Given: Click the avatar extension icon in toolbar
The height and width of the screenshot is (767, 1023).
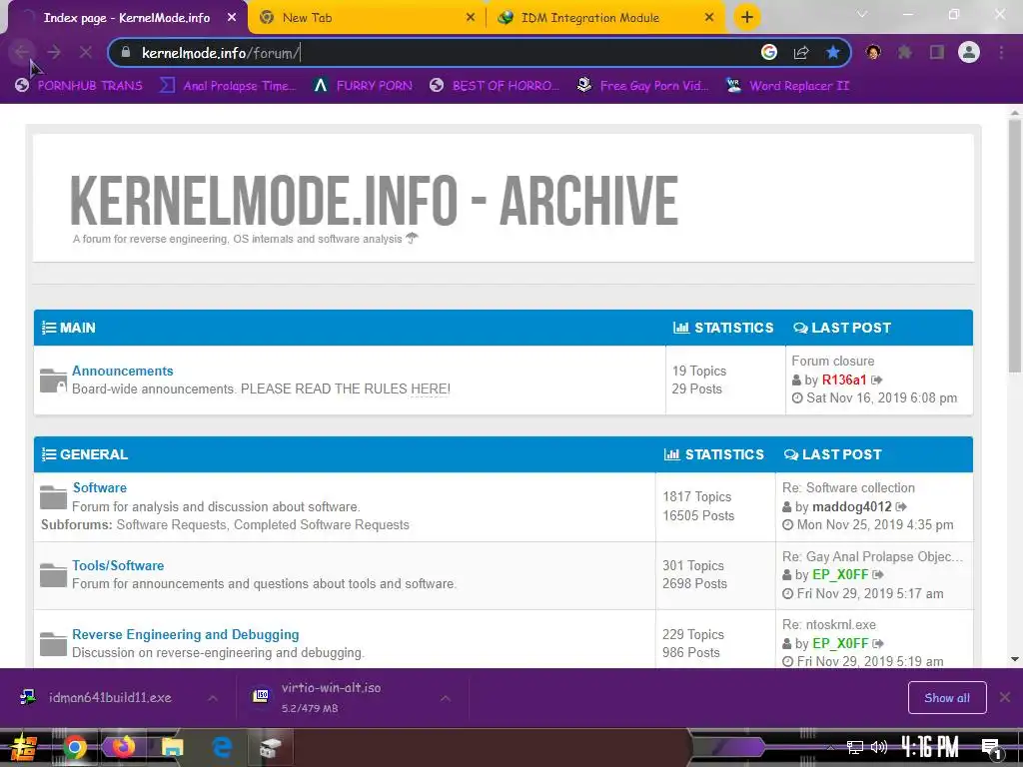Looking at the screenshot, I should point(873,52).
